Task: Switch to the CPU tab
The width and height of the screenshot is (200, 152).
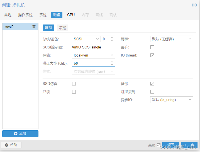Action: 71,15
